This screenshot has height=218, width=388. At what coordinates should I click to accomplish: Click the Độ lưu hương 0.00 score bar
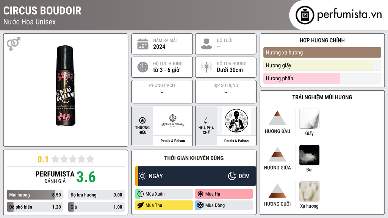click(x=96, y=195)
